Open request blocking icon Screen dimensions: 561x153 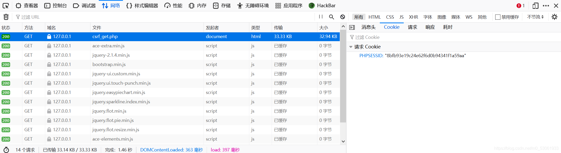pos(343,17)
